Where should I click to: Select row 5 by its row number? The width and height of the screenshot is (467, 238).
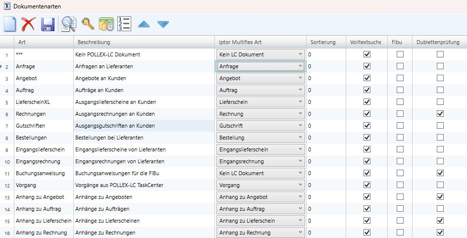(x=7, y=102)
